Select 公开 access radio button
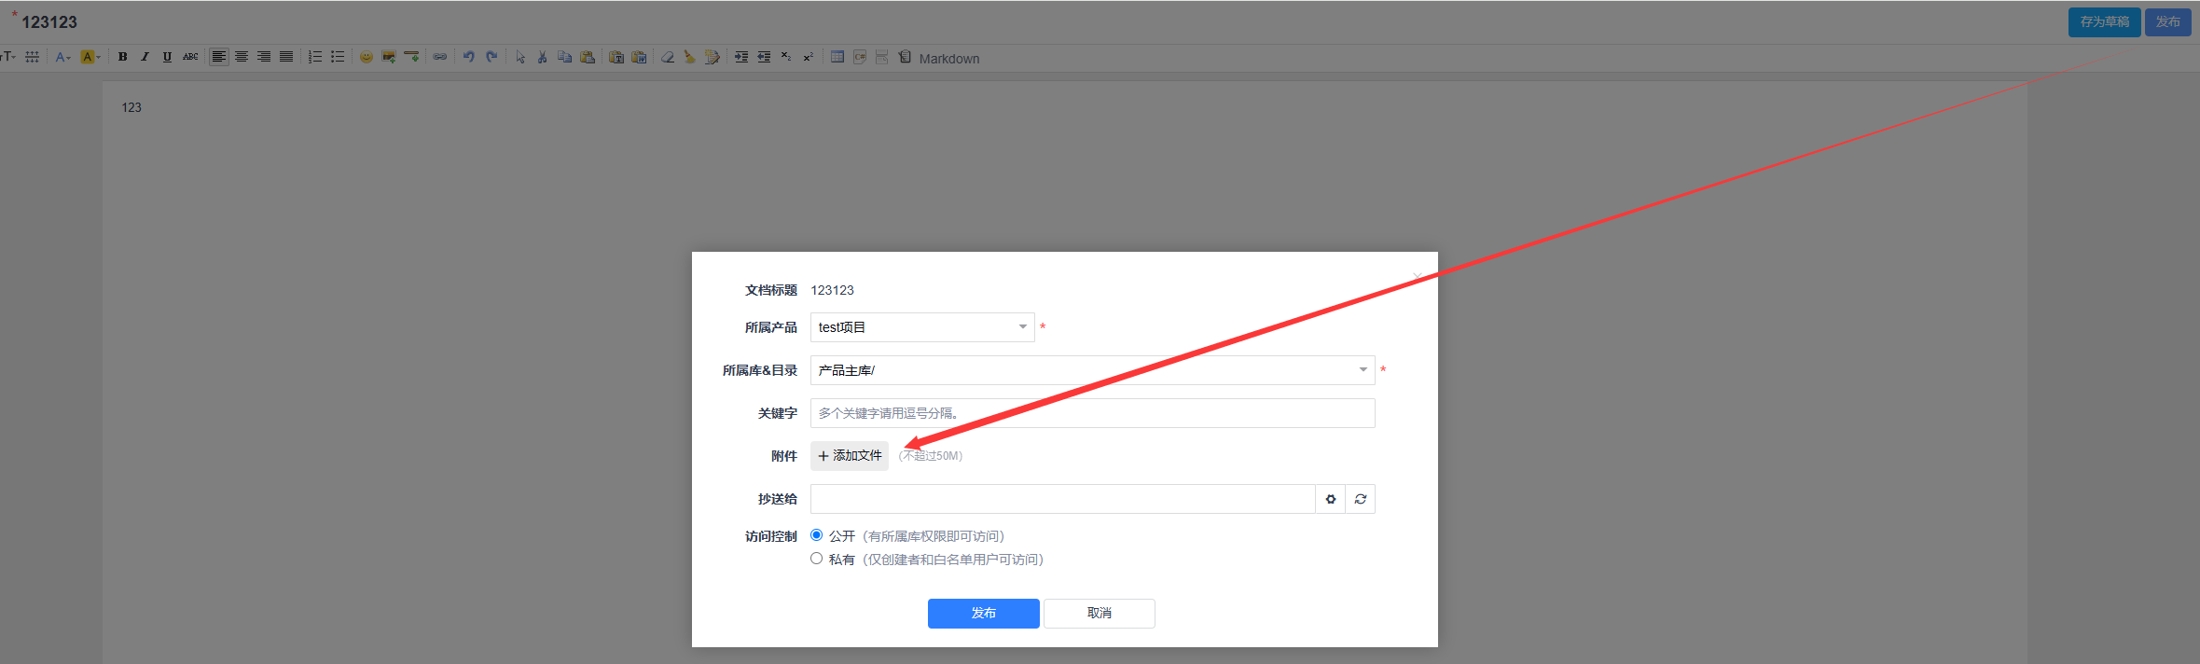The height and width of the screenshot is (664, 2200). 816,535
